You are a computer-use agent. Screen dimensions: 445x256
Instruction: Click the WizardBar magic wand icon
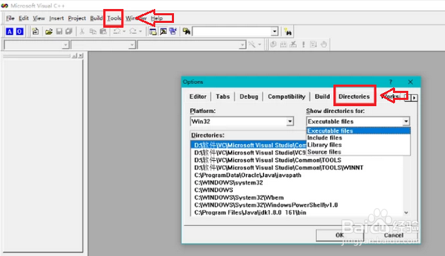252,44
